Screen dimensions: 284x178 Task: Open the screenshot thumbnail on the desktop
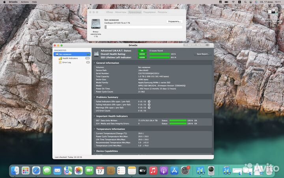click(273, 11)
